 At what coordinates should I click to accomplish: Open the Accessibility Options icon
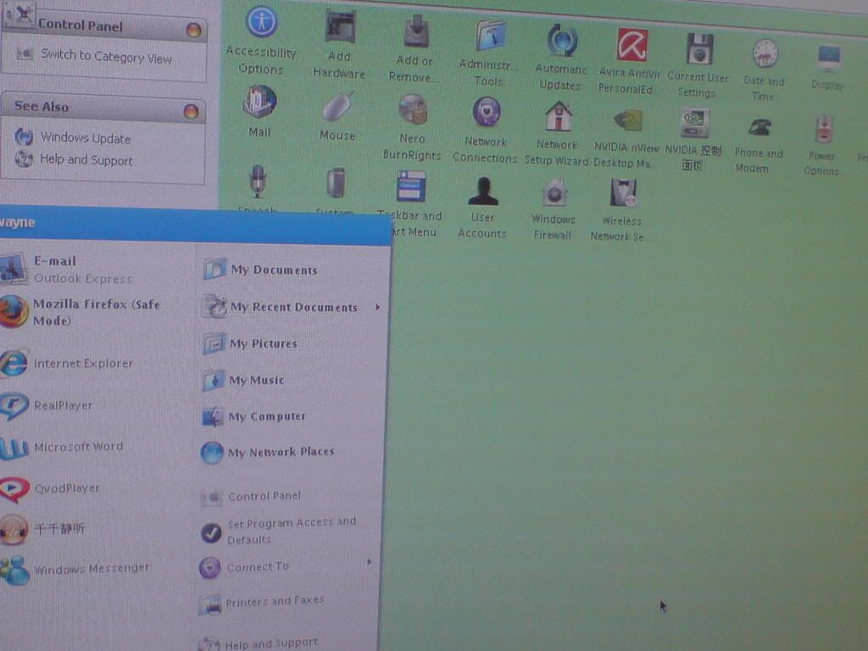pos(261,23)
